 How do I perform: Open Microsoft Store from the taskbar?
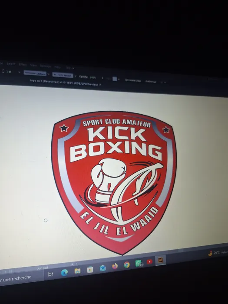click(90, 270)
